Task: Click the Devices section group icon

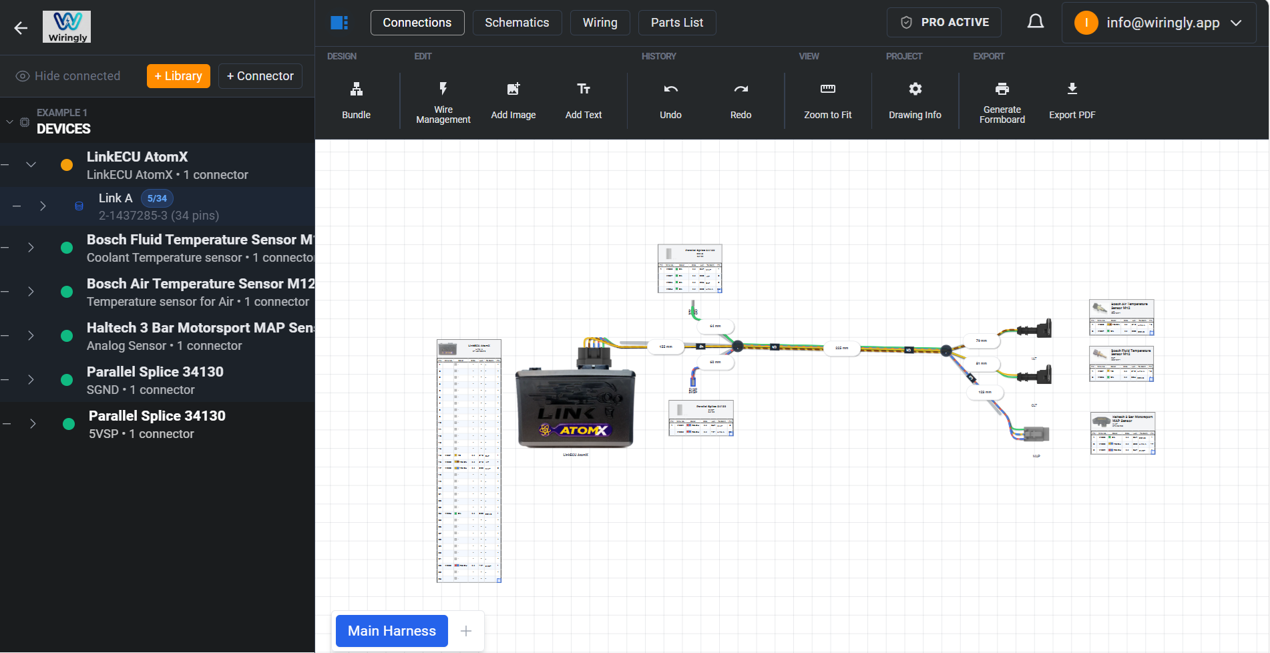Action: click(25, 122)
